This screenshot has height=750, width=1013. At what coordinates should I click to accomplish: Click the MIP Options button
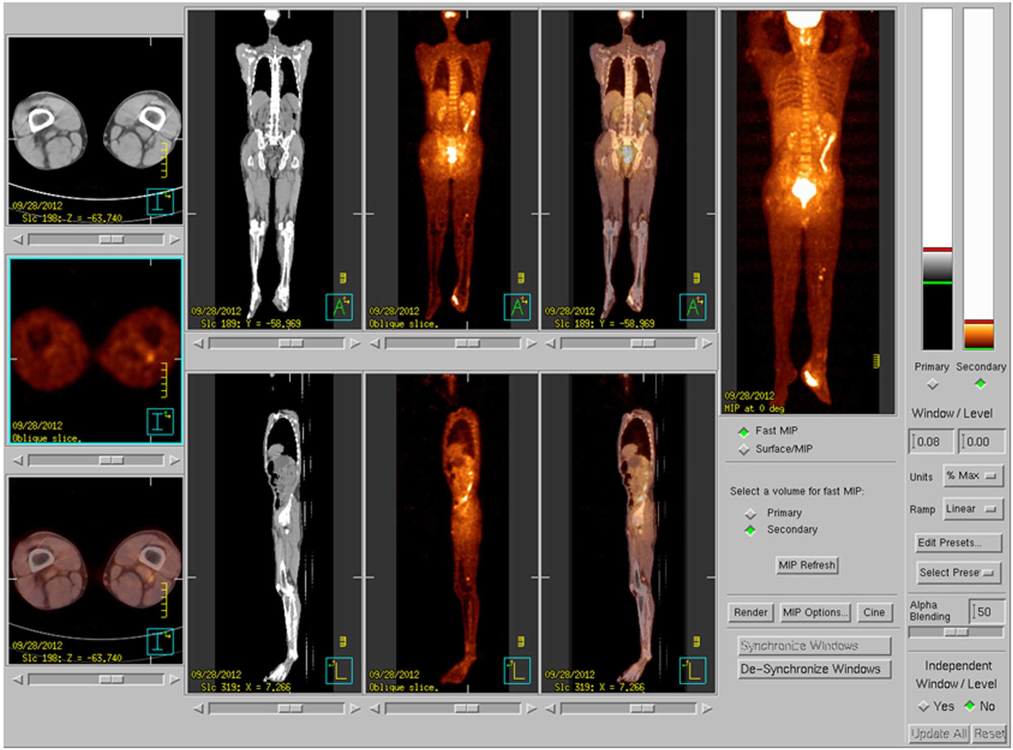[x=815, y=612]
